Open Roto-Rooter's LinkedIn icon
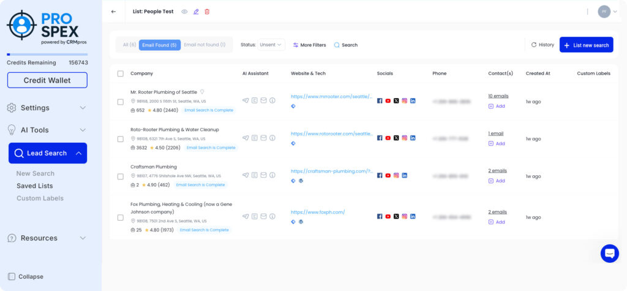Screen dimensions: 627x291 [413, 138]
